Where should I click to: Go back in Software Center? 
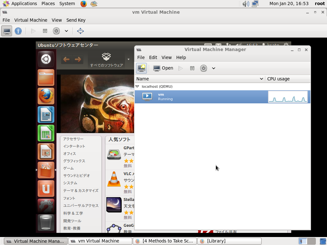tap(66, 59)
